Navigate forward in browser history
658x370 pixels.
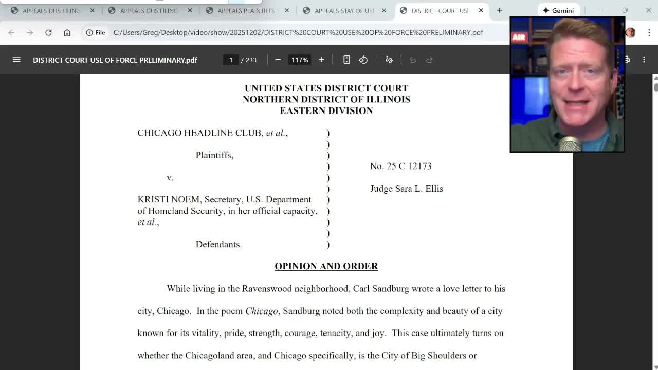(30, 32)
